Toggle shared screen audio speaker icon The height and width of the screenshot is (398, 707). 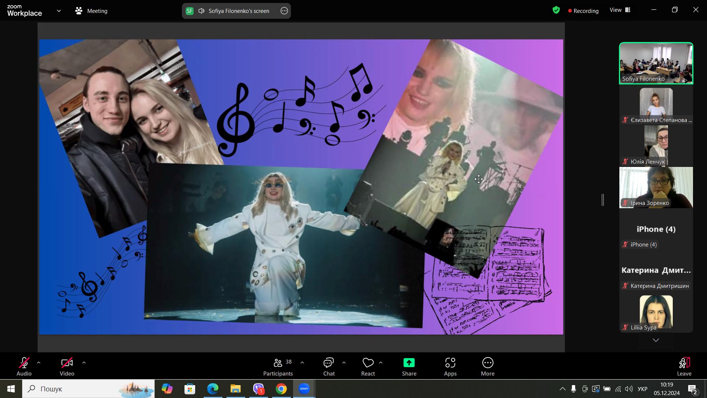pyautogui.click(x=201, y=11)
